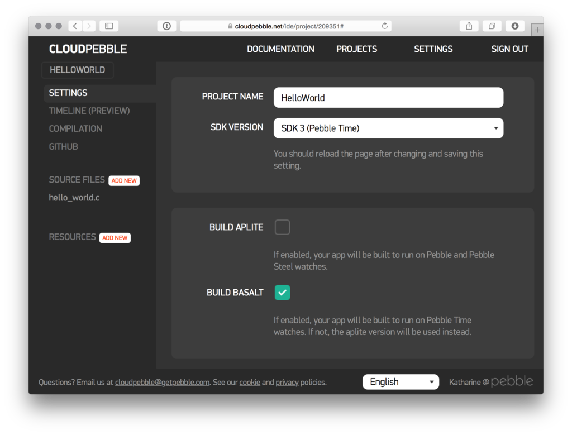This screenshot has height=435, width=572.
Task: Click the Project Name input field
Action: point(389,97)
